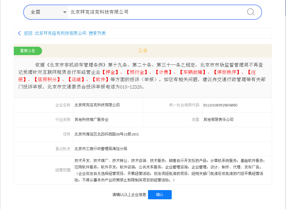This screenshot has width=286, height=209.
Task: Click industry value 其他科技推广服务业
Action: pyautogui.click(x=91, y=120)
